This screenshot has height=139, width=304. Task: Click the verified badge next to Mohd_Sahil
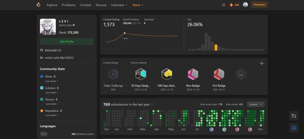coord(74,25)
